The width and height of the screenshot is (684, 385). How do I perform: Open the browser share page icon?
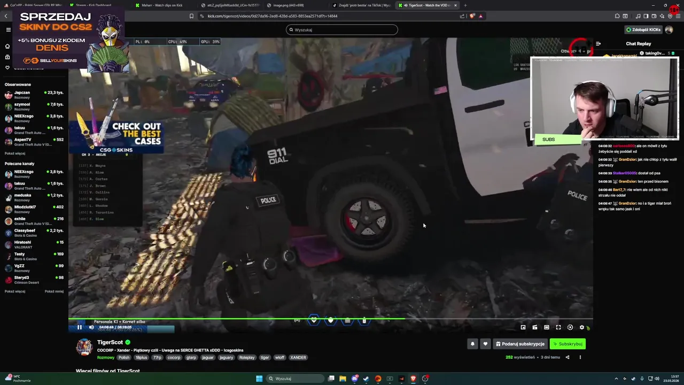click(x=462, y=16)
